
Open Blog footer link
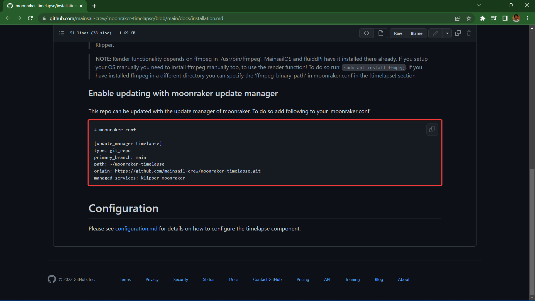coord(379,279)
